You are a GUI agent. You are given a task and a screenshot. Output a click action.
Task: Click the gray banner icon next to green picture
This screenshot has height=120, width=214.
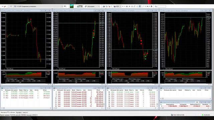[x=80, y=6]
